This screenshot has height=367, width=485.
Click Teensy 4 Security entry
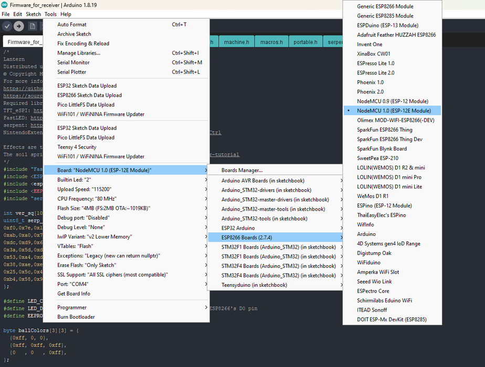[126, 147]
